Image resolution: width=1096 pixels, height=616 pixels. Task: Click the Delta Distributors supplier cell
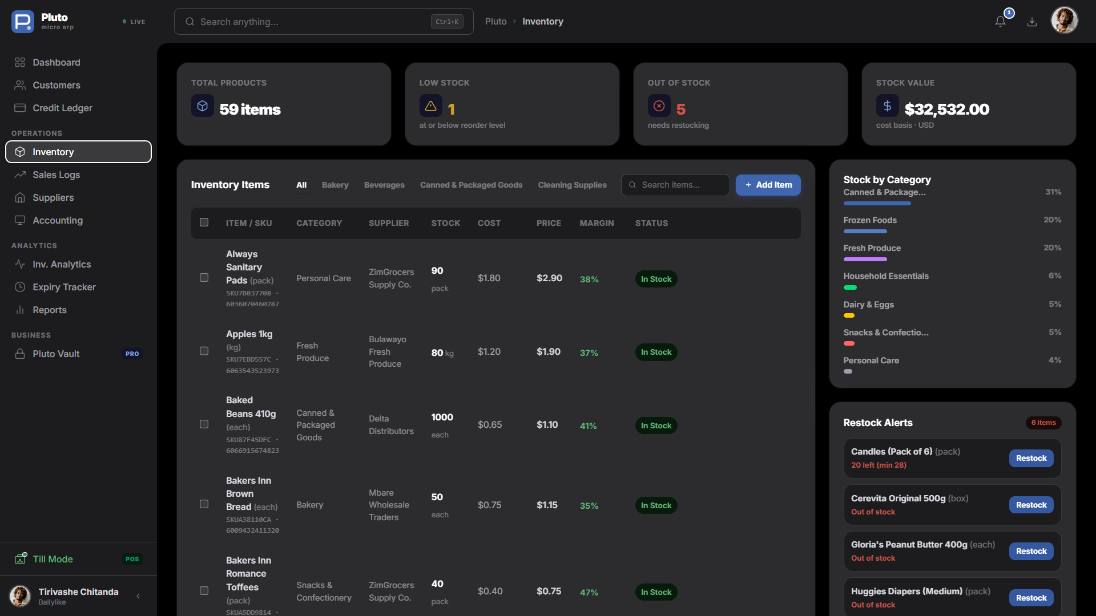coord(391,425)
